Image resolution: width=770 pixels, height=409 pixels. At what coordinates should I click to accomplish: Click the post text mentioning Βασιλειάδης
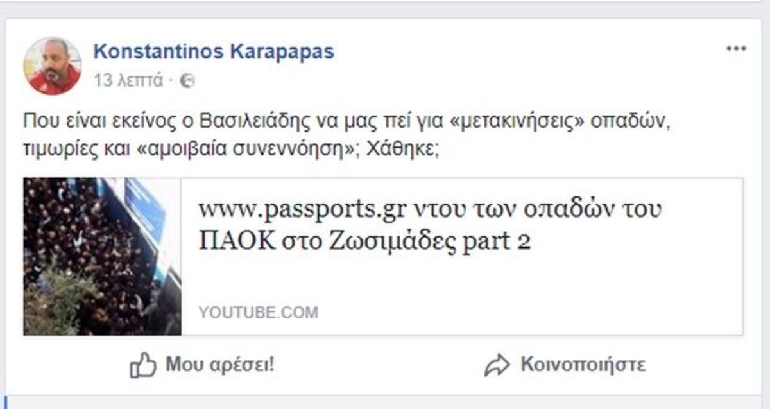coord(346,120)
